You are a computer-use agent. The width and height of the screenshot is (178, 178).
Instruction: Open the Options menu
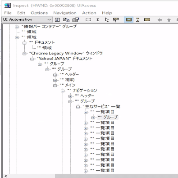pyautogui.click(x=39, y=13)
